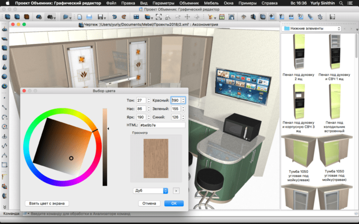359x224 pixels.
Task: Confirm color with OK button
Action: [x=174, y=203]
